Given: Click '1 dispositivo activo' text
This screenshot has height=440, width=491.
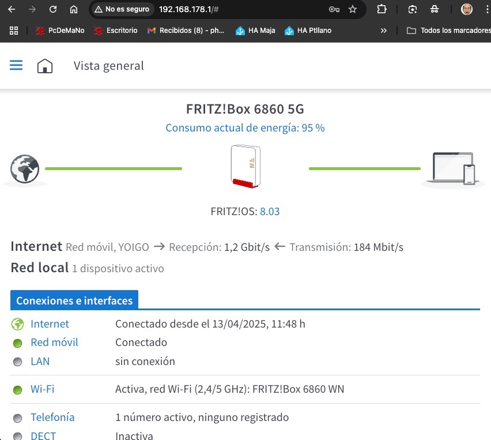Looking at the screenshot, I should (x=118, y=269).
